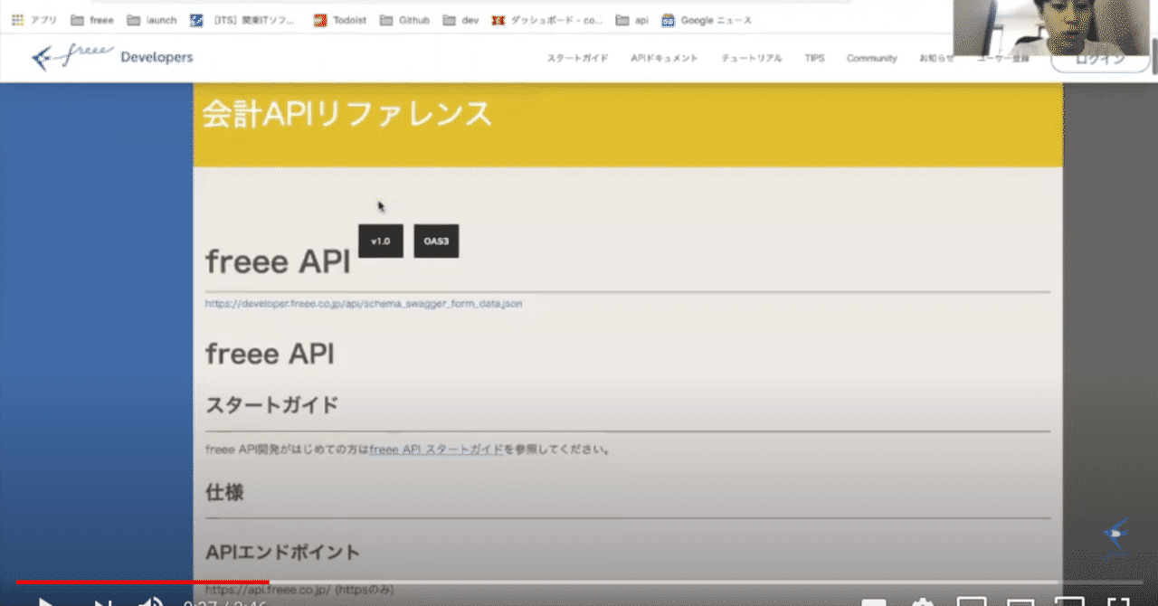The height and width of the screenshot is (606, 1158).
Task: Select スタートガイド in the top navigation
Action: [577, 58]
